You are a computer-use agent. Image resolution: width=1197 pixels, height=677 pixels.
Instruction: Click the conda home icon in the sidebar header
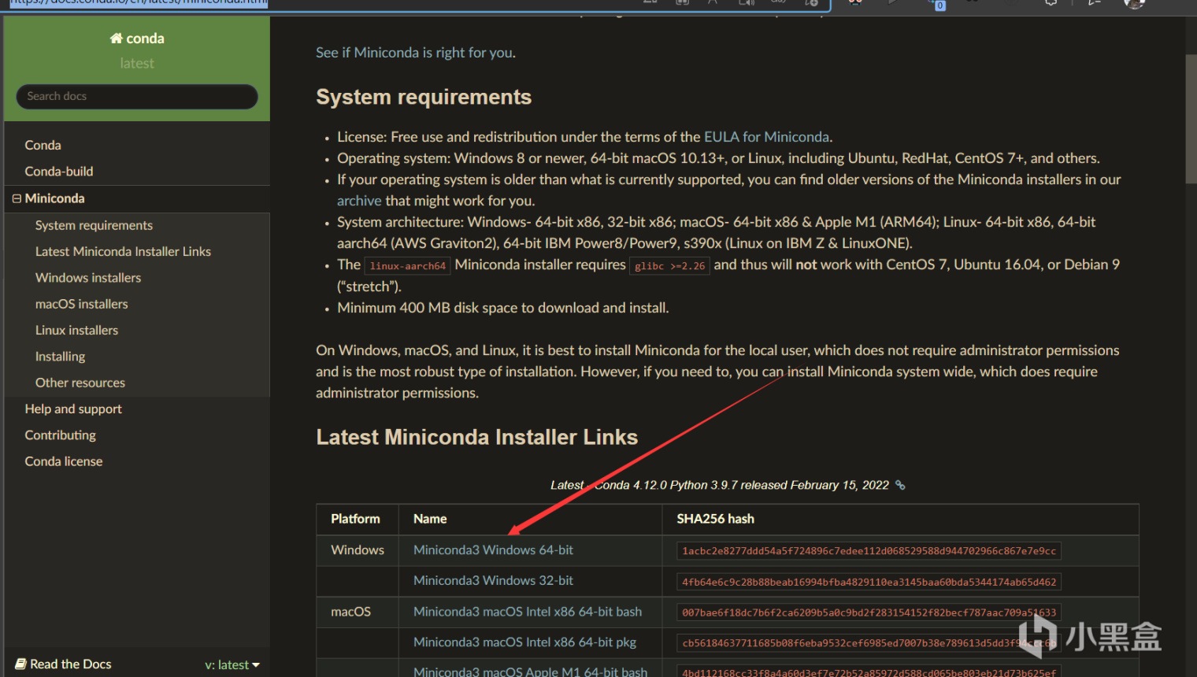116,39
